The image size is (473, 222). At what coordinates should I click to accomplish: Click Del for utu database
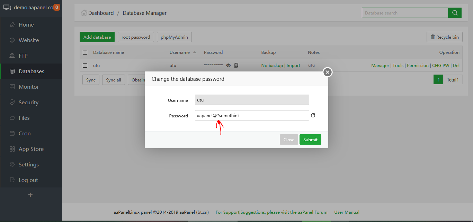point(456,65)
